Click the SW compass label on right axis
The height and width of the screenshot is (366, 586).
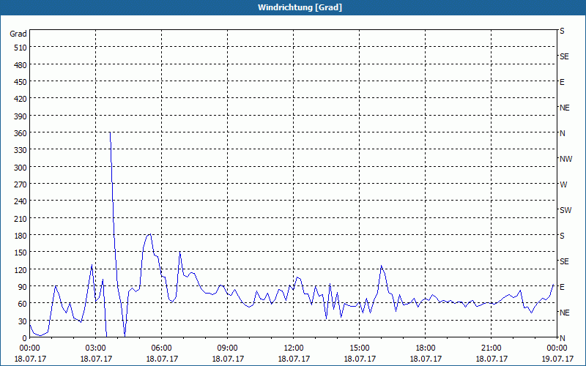565,210
